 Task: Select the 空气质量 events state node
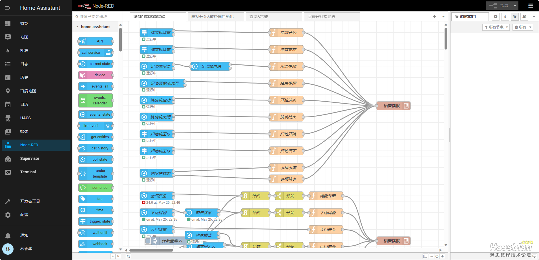click(157, 196)
